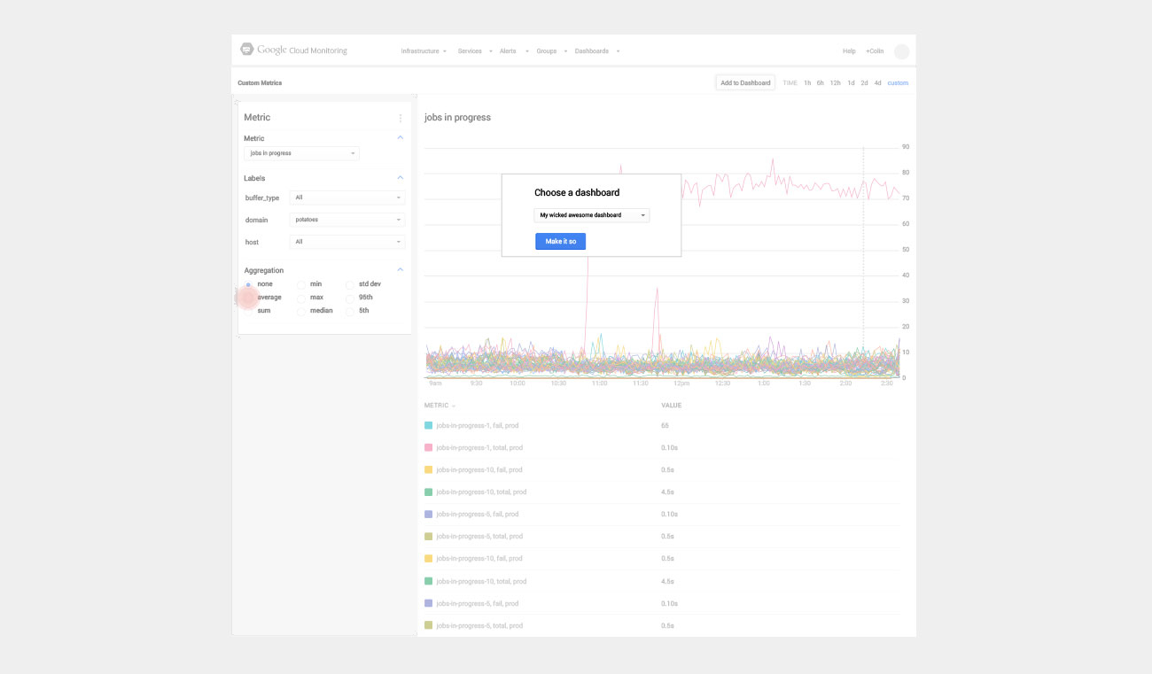This screenshot has width=1152, height=674.
Task: Click the teal swatch for jobs-in-progress-1, fail, prod
Action: click(x=429, y=425)
